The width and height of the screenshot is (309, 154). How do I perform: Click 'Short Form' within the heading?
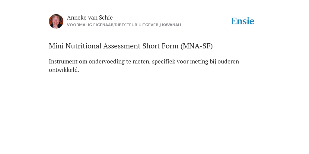pyautogui.click(x=161, y=46)
